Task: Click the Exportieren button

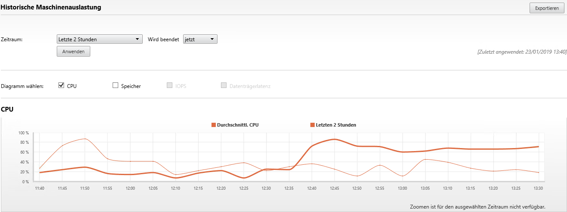Action: (x=547, y=8)
